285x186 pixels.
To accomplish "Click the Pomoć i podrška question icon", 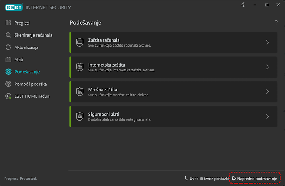I will pyautogui.click(x=8, y=84).
